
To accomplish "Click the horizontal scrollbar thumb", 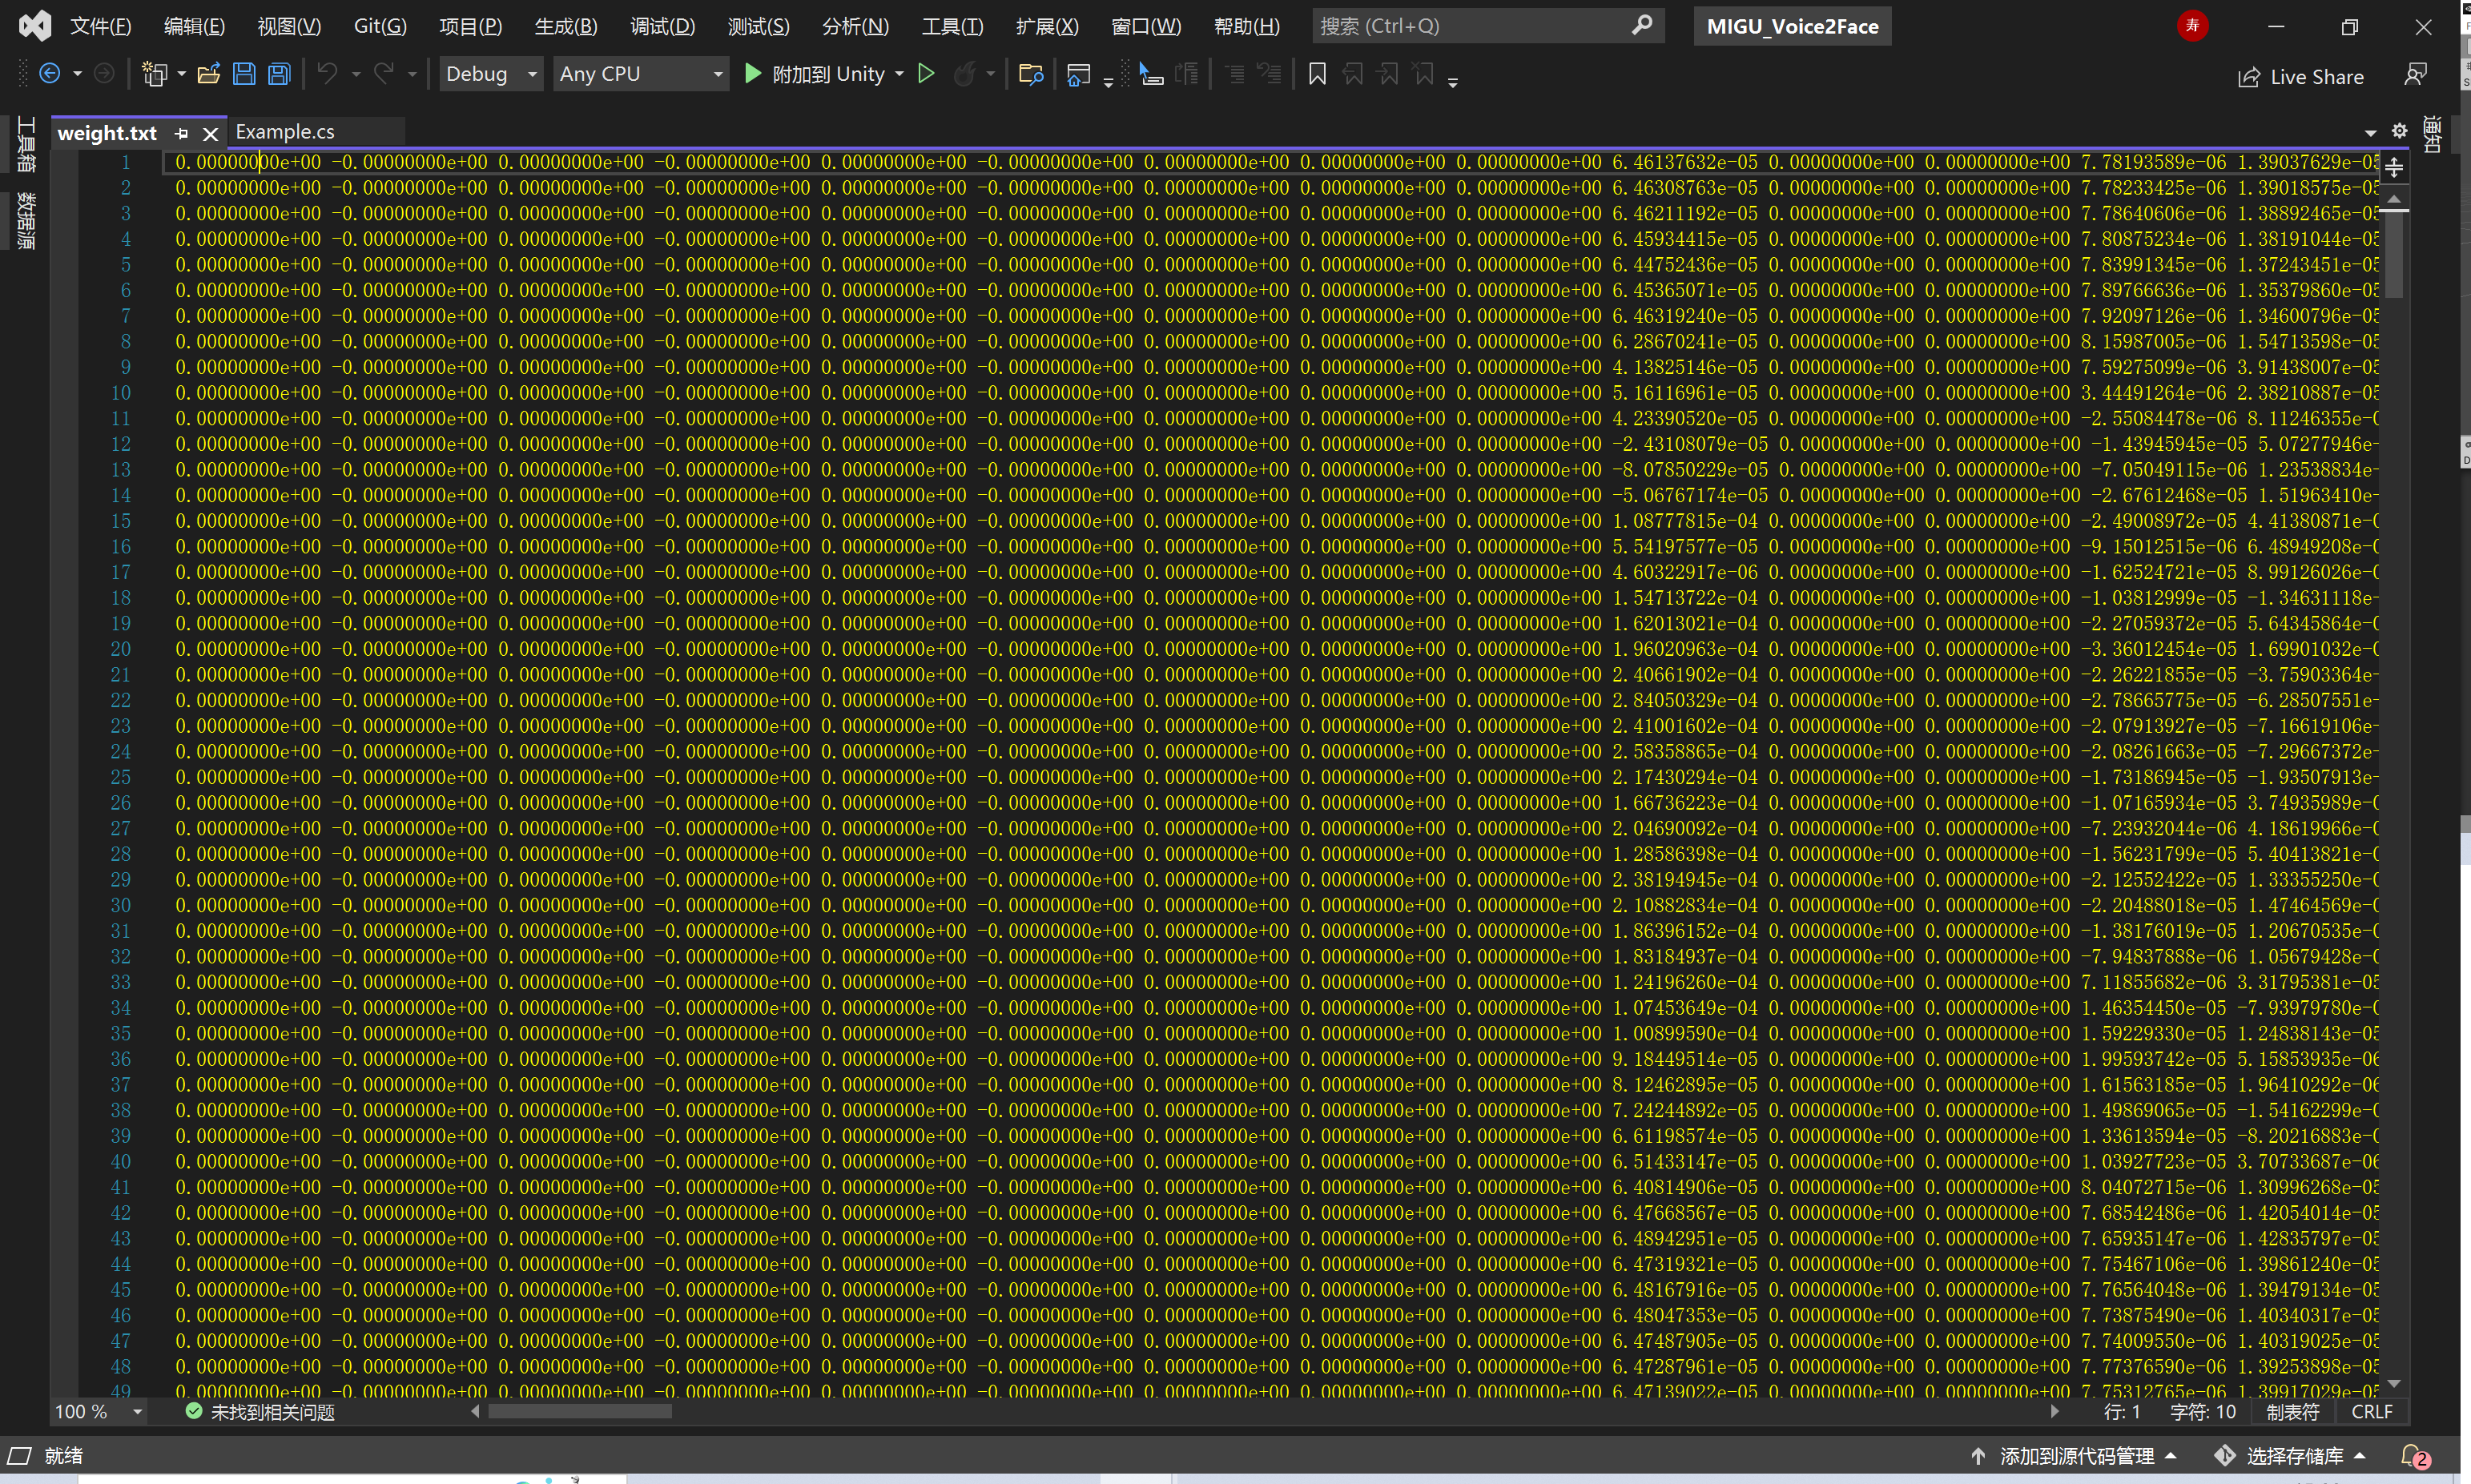I will [x=580, y=1412].
